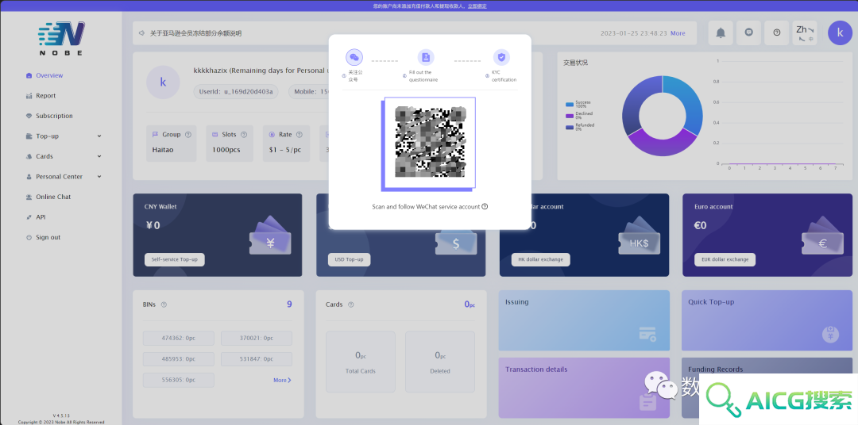Click the KYC certification shield icon
The image size is (858, 425).
(x=501, y=57)
